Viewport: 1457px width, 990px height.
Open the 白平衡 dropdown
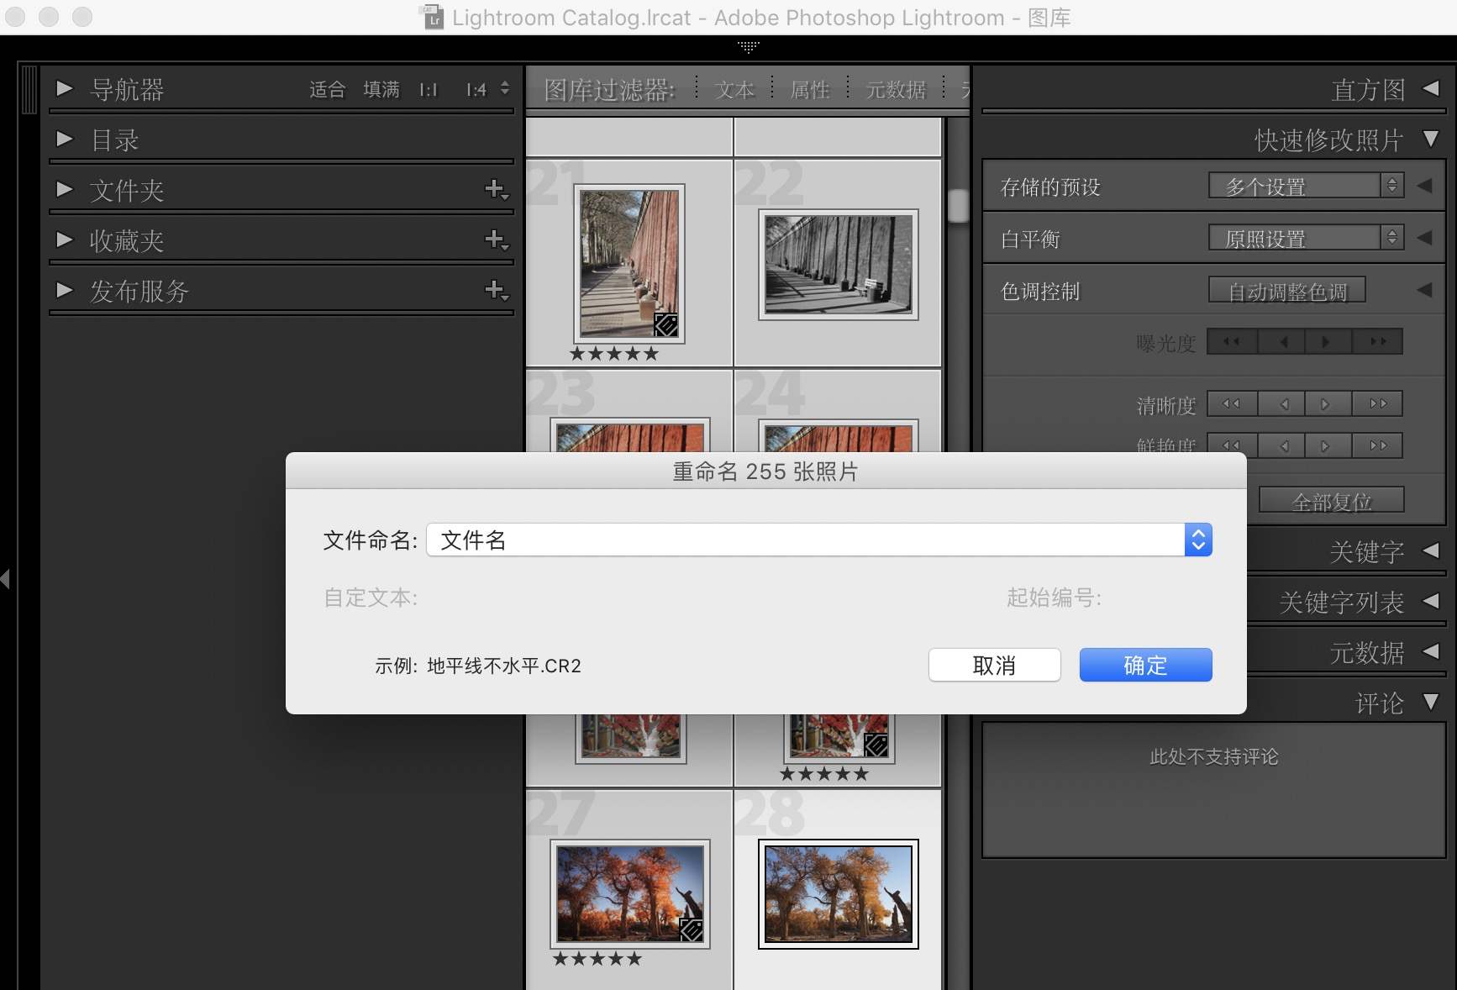tap(1306, 238)
